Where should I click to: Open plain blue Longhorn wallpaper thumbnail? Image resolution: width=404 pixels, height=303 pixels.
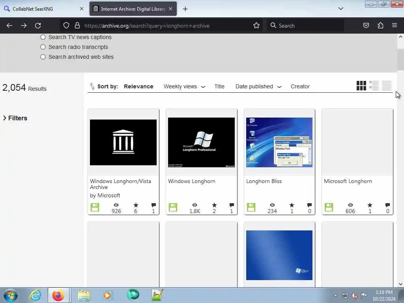(279, 255)
